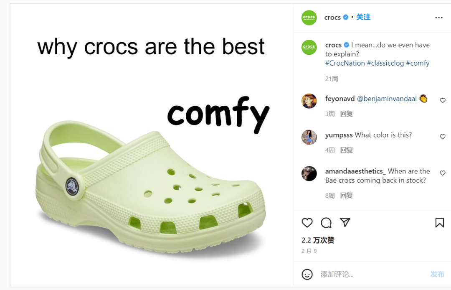
Task: Share post with paper plane icon
Action: click(x=345, y=222)
